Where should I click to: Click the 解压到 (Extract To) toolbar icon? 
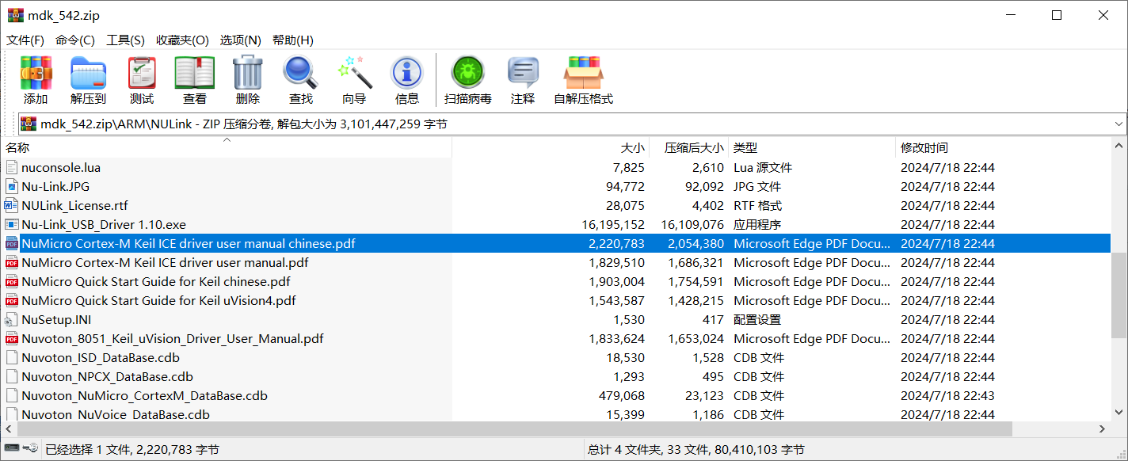point(88,73)
